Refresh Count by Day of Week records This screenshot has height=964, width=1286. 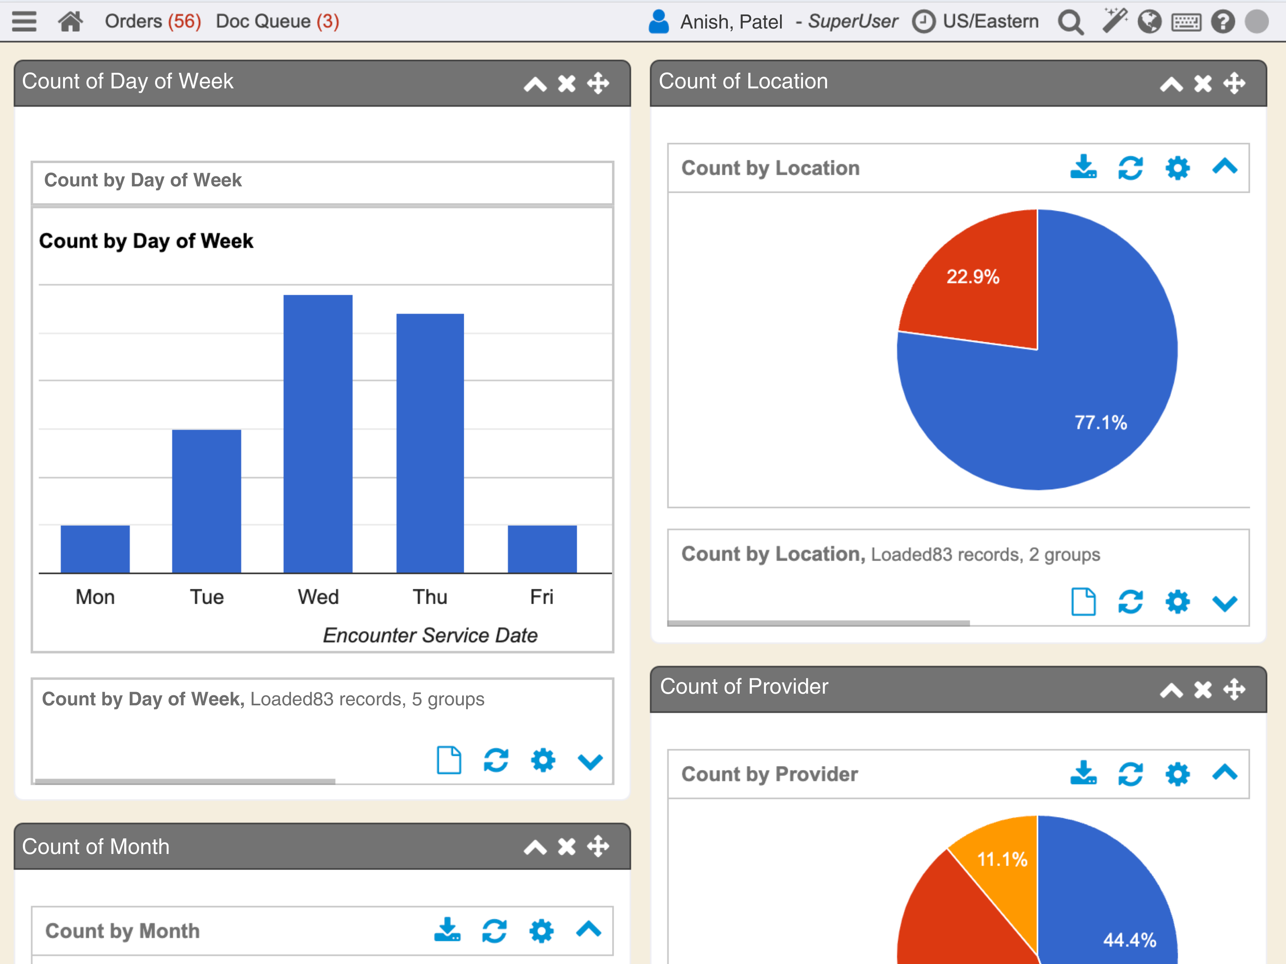pos(496,760)
